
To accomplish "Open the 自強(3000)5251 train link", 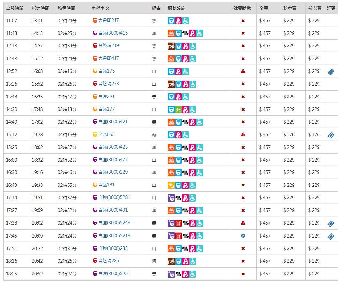I will [x=114, y=274].
